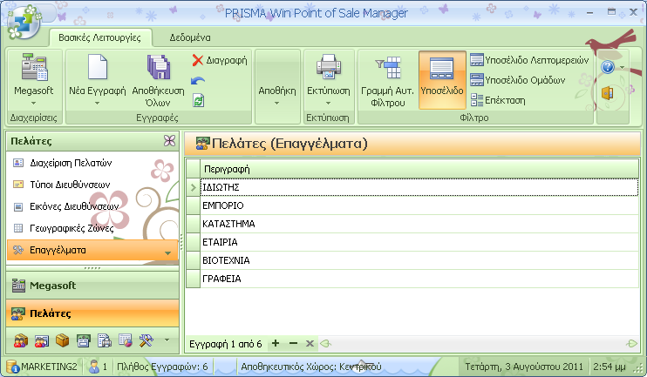Click row indicator arrow beside ΙΔΙΩΤΗΣ
647x377 pixels.
(193, 187)
